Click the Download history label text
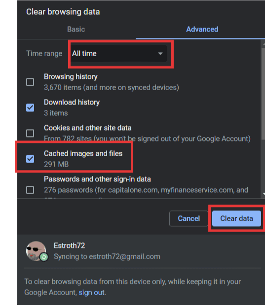The width and height of the screenshot is (265, 305). [72, 102]
